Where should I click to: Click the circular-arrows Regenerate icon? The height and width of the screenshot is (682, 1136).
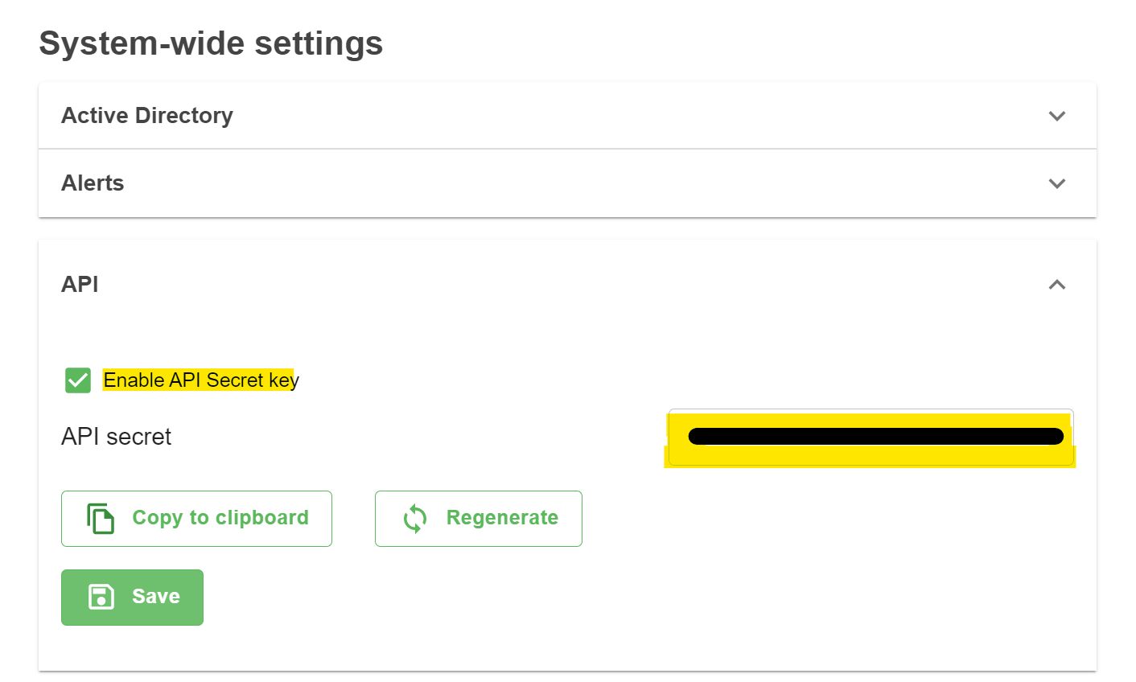pyautogui.click(x=415, y=519)
